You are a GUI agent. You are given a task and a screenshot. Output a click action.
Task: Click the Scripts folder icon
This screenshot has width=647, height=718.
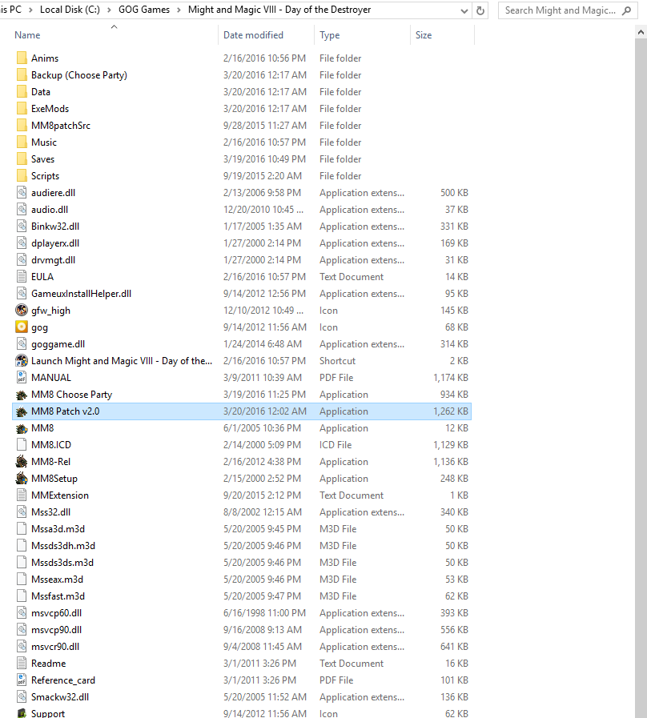22,176
